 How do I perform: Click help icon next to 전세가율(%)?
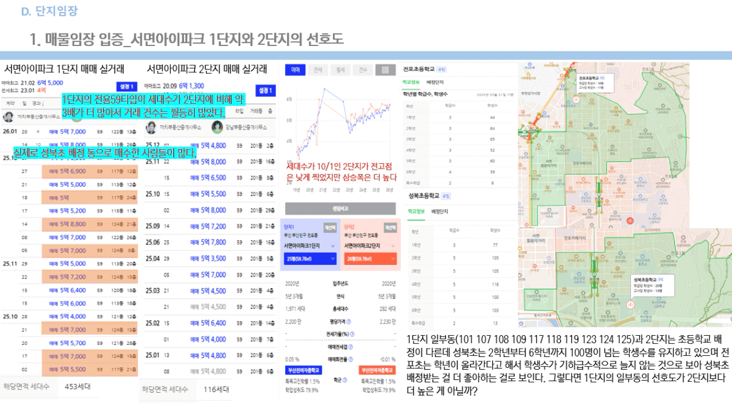[354, 333]
